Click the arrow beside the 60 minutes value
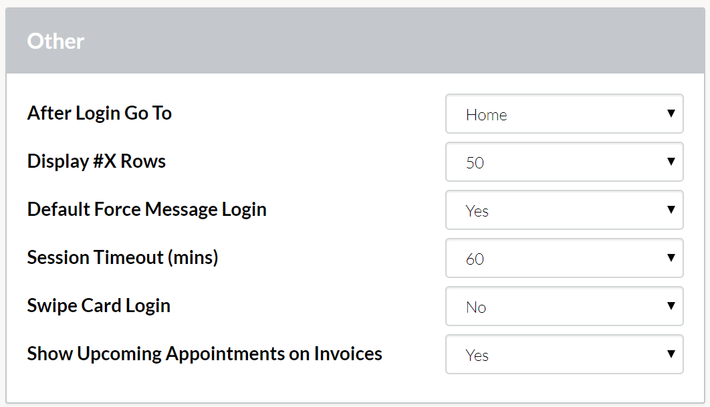Viewport: 710px width, 407px height. point(671,257)
